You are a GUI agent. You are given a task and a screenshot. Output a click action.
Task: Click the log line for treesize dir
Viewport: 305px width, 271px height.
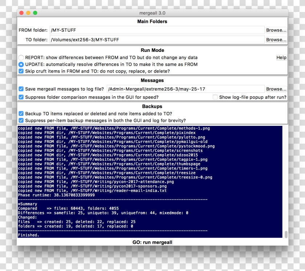[107, 173]
